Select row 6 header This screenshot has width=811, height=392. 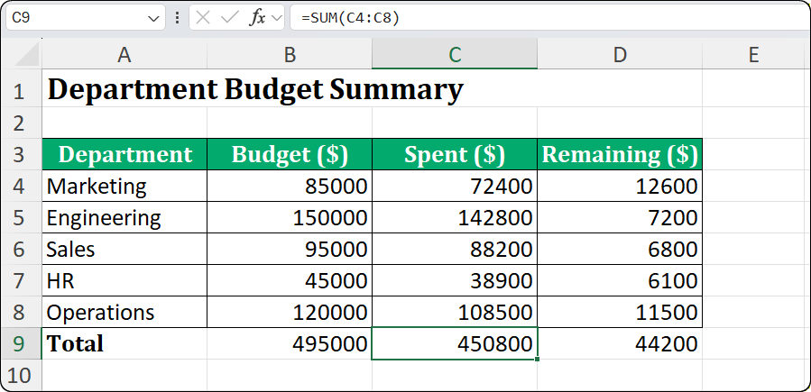click(21, 249)
